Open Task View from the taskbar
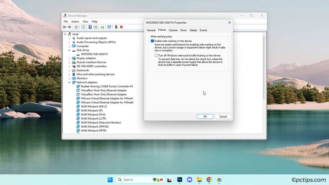 169,180
